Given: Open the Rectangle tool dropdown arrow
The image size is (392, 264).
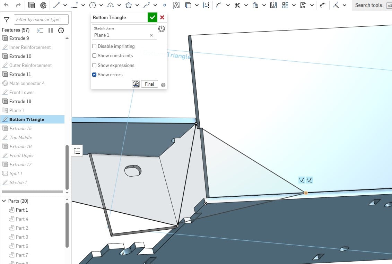Looking at the screenshot, I should click(83, 5).
